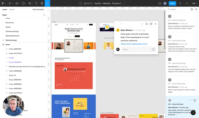Start audio conversation via headphones icon

[159, 3]
